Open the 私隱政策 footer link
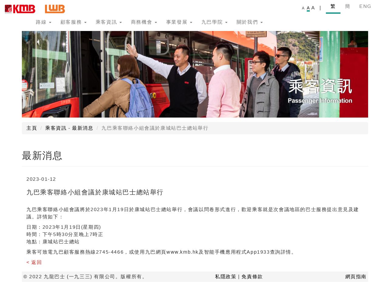The width and height of the screenshot is (390, 291). click(x=226, y=277)
